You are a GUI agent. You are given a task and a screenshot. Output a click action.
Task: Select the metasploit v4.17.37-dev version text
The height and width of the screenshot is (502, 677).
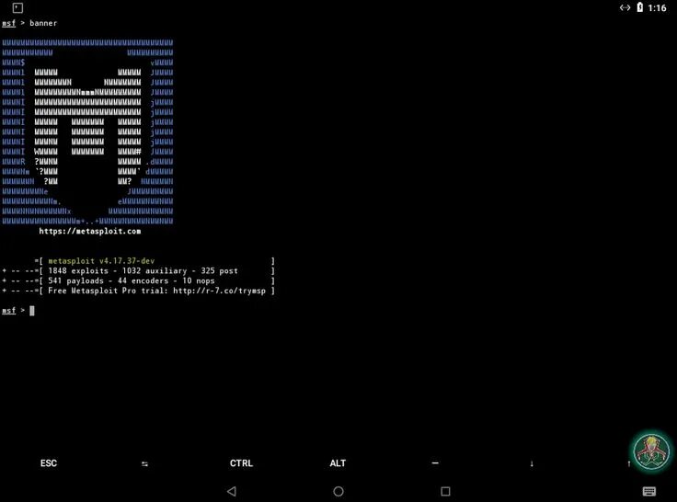coord(101,261)
